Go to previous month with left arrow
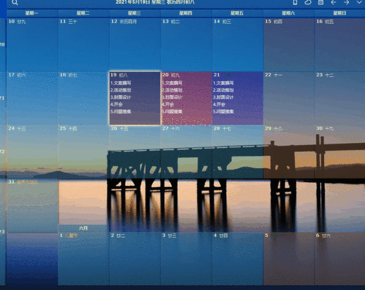This screenshot has width=365, height=290. click(333, 3)
